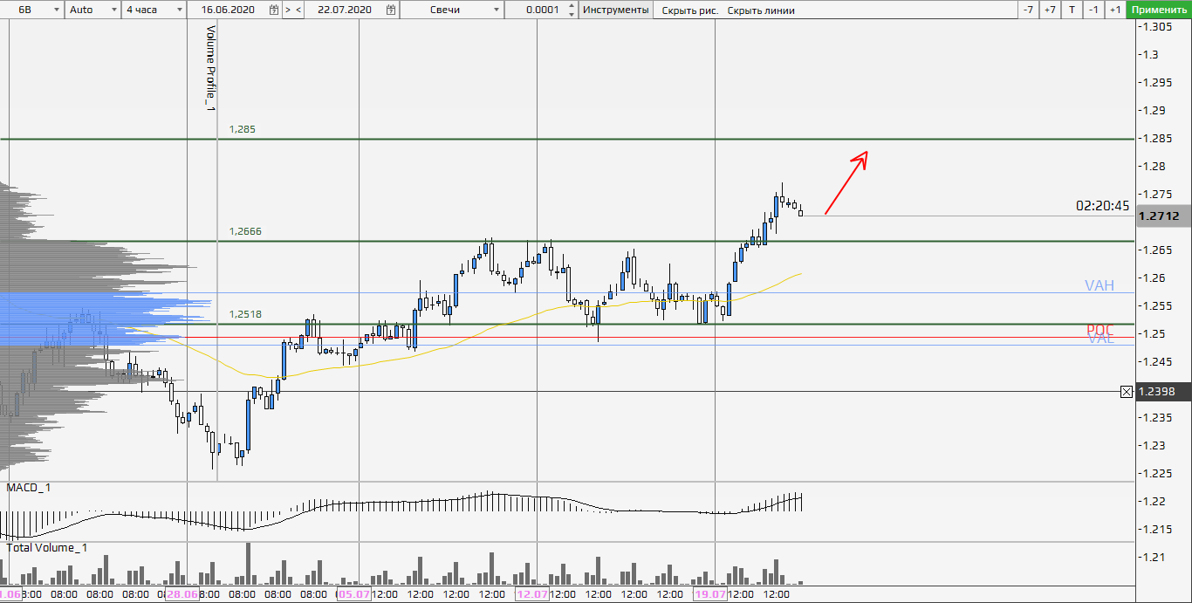Shift chart by +1 day
Viewport: 1192px width, 603px height.
tap(1115, 10)
